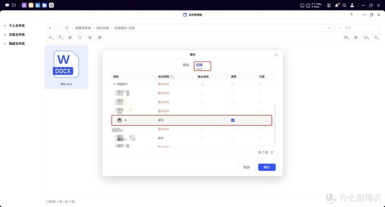Click the star icon in the address bar
This screenshot has height=207, width=385.
coord(328,27)
